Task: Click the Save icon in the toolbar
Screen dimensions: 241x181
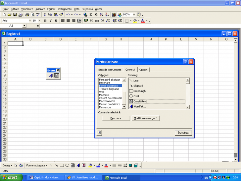Action: pyautogui.click(x=15, y=15)
